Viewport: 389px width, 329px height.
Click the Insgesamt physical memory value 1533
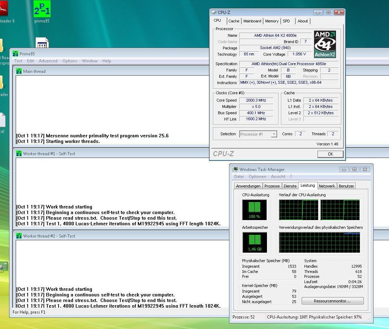coord(292,266)
